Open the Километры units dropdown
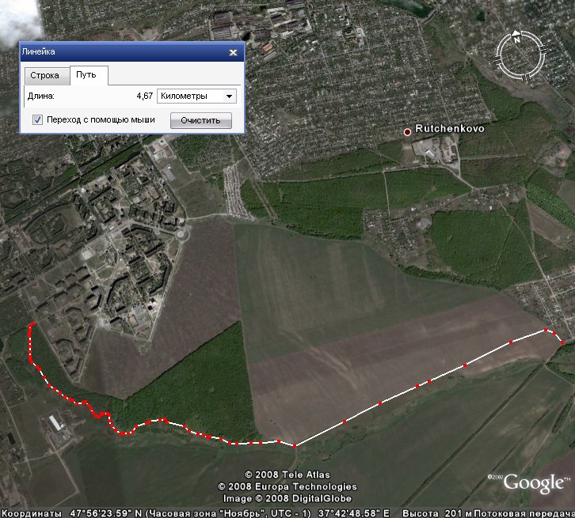This screenshot has height=518, width=575. click(196, 96)
